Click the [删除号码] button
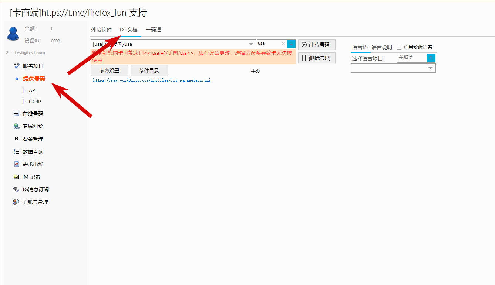The width and height of the screenshot is (495, 285). point(317,58)
